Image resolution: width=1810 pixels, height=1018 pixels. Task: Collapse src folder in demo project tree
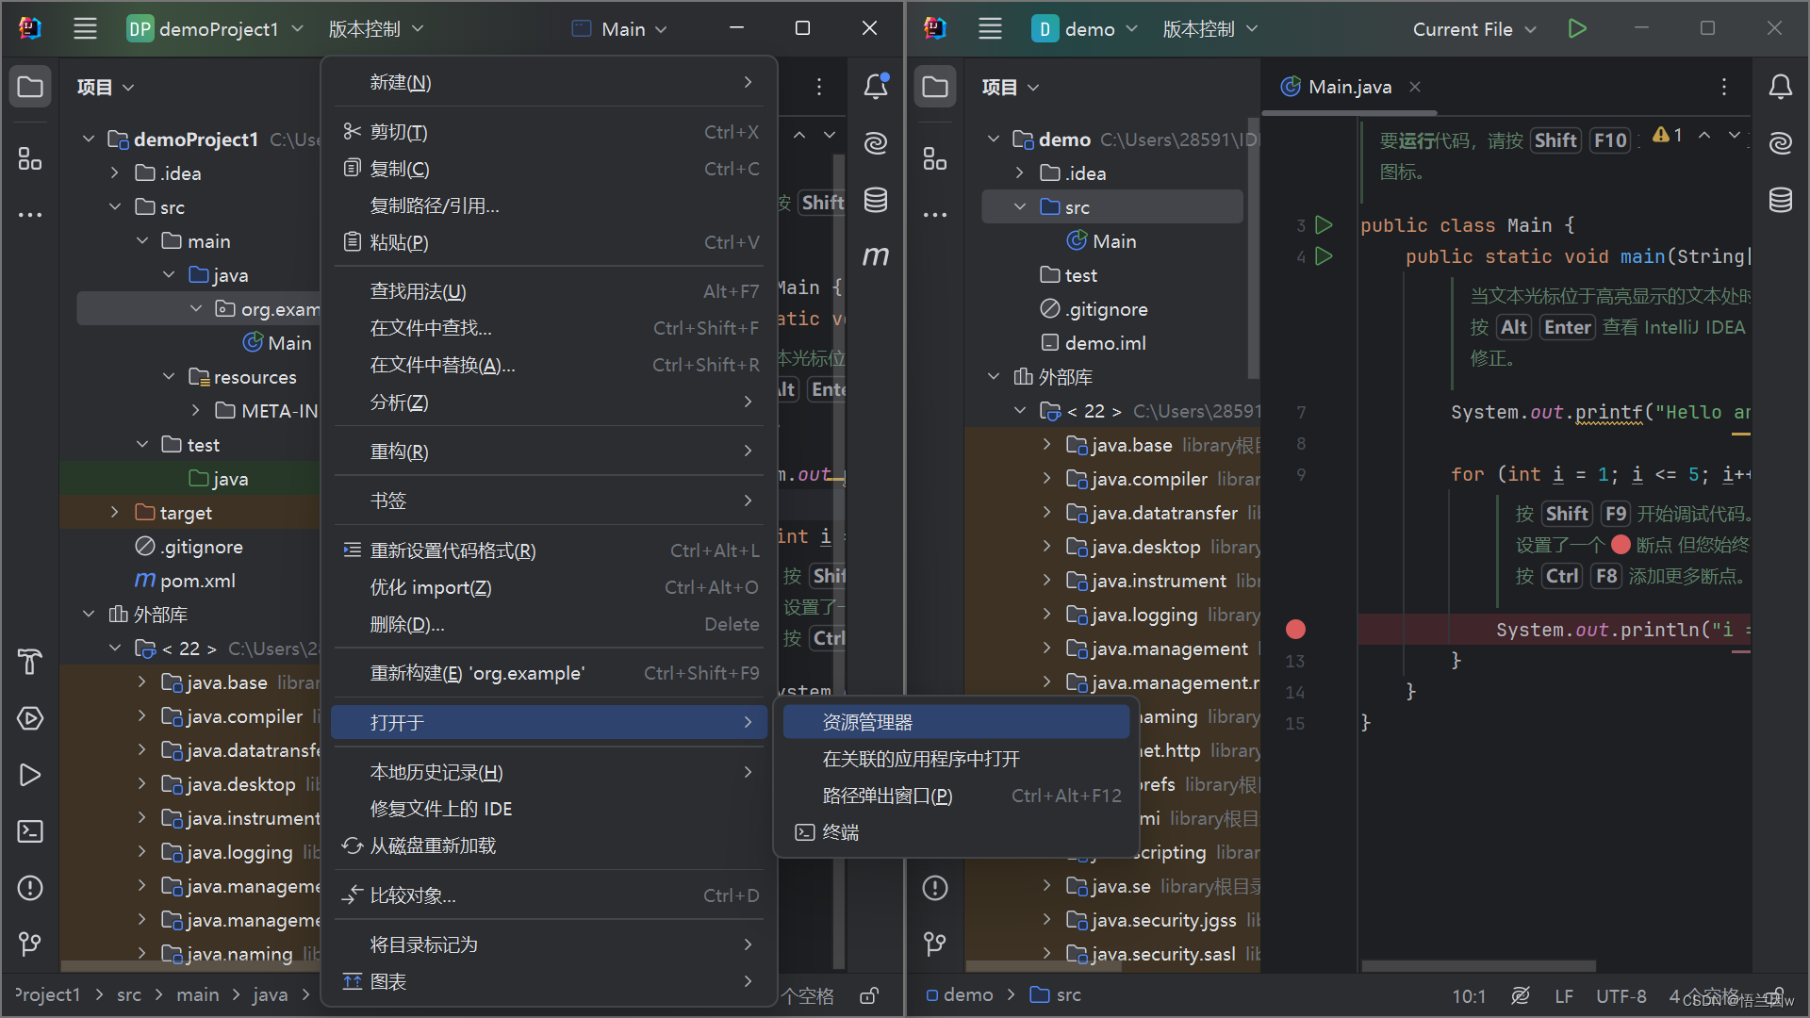(x=1020, y=207)
